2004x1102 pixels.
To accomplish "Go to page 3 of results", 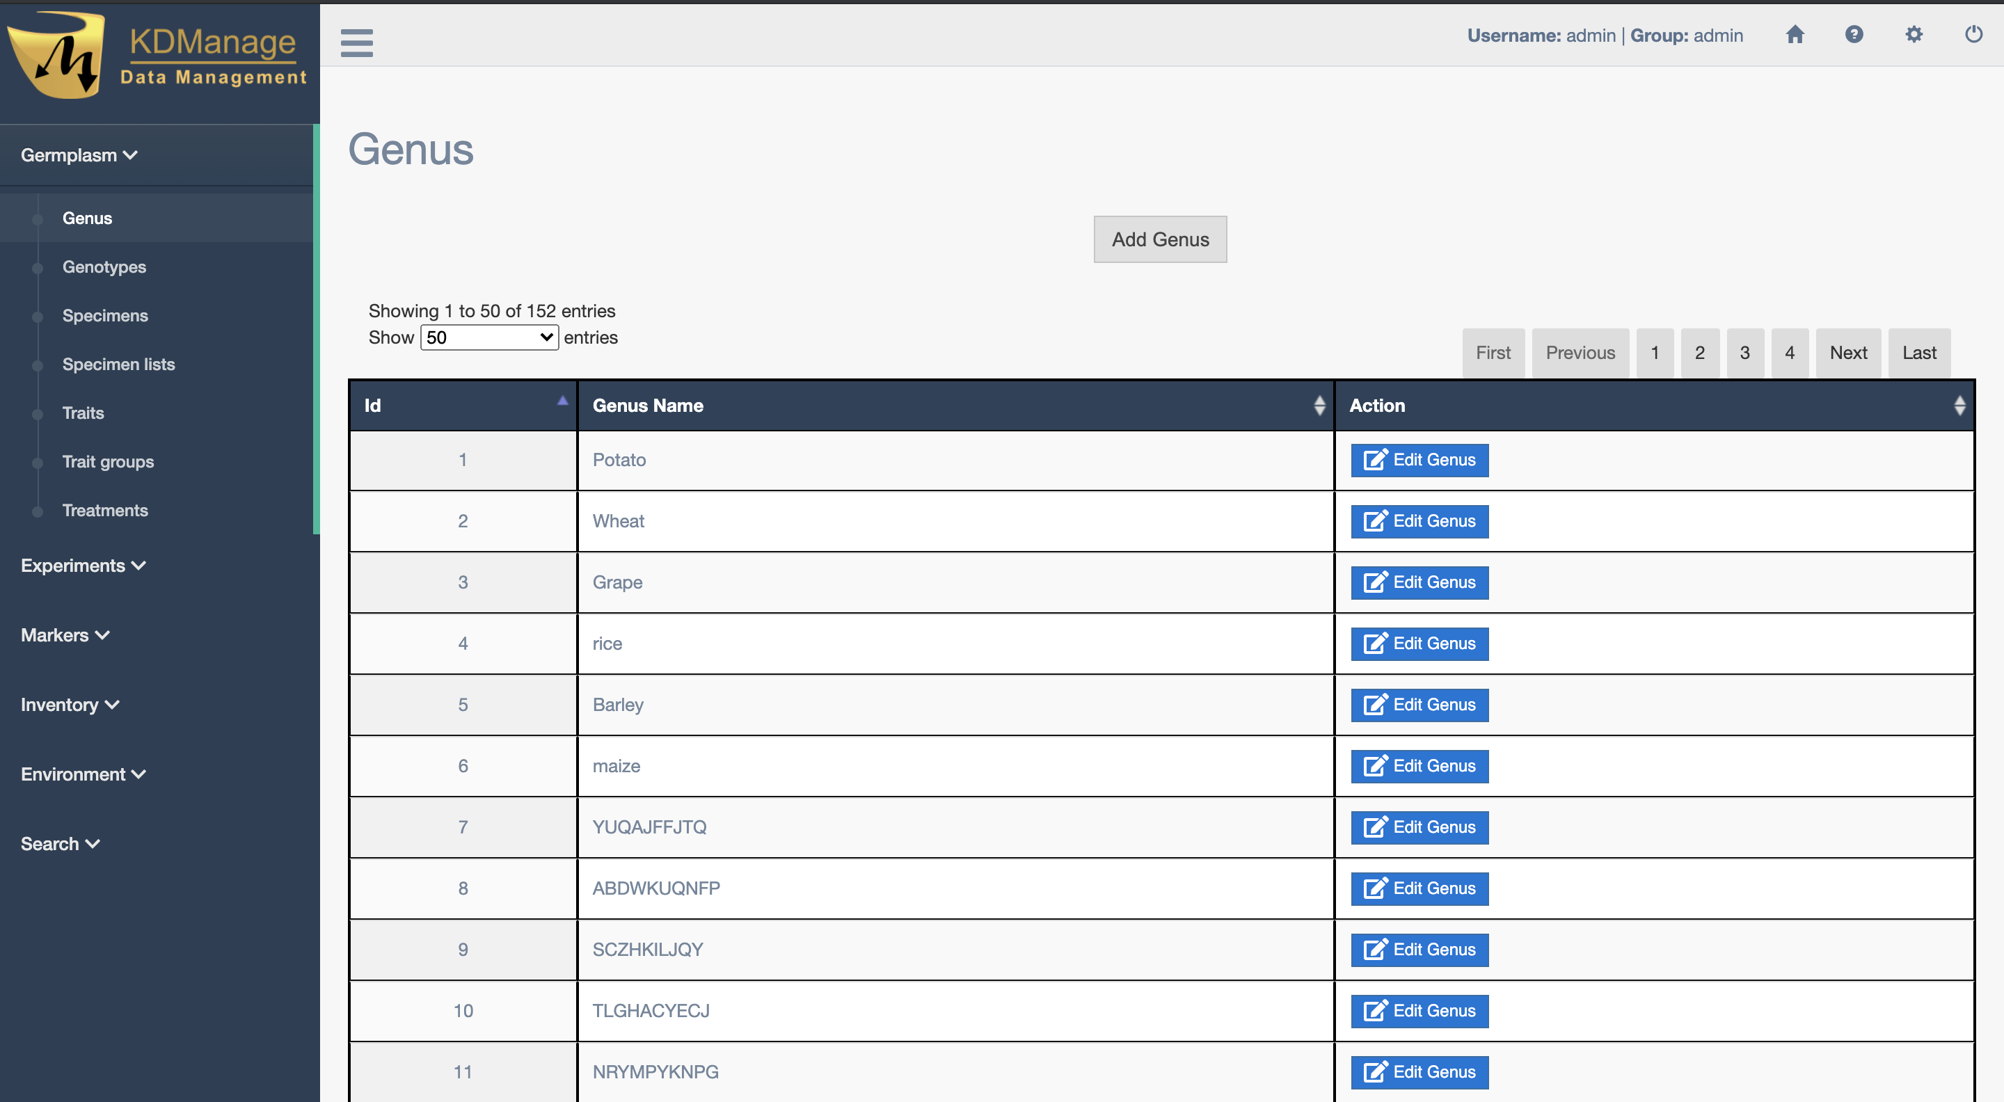I will (1744, 353).
